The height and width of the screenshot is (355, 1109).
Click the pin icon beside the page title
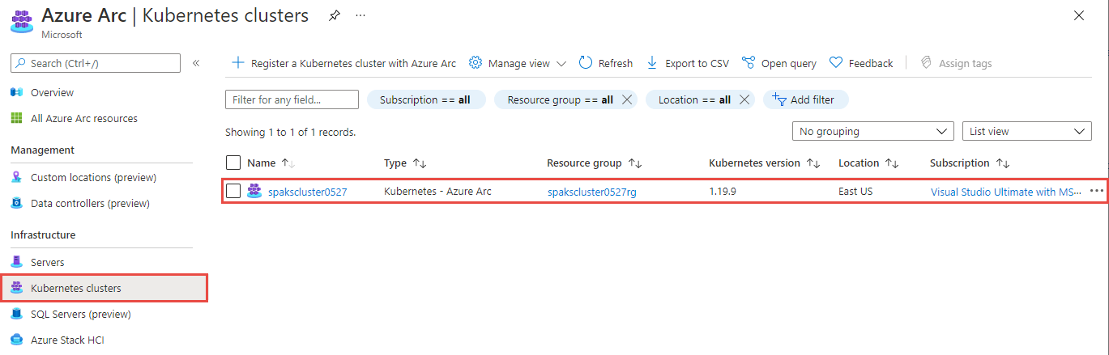(334, 16)
